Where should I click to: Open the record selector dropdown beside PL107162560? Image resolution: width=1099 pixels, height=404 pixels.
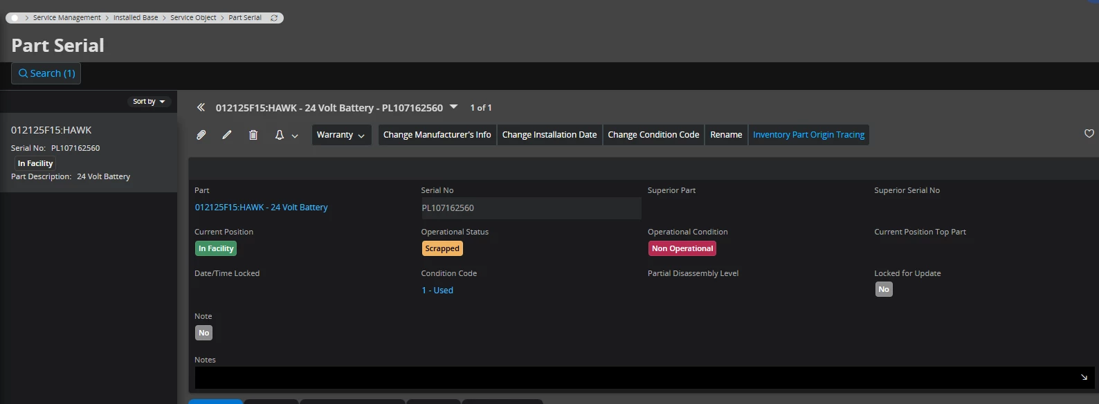point(454,107)
